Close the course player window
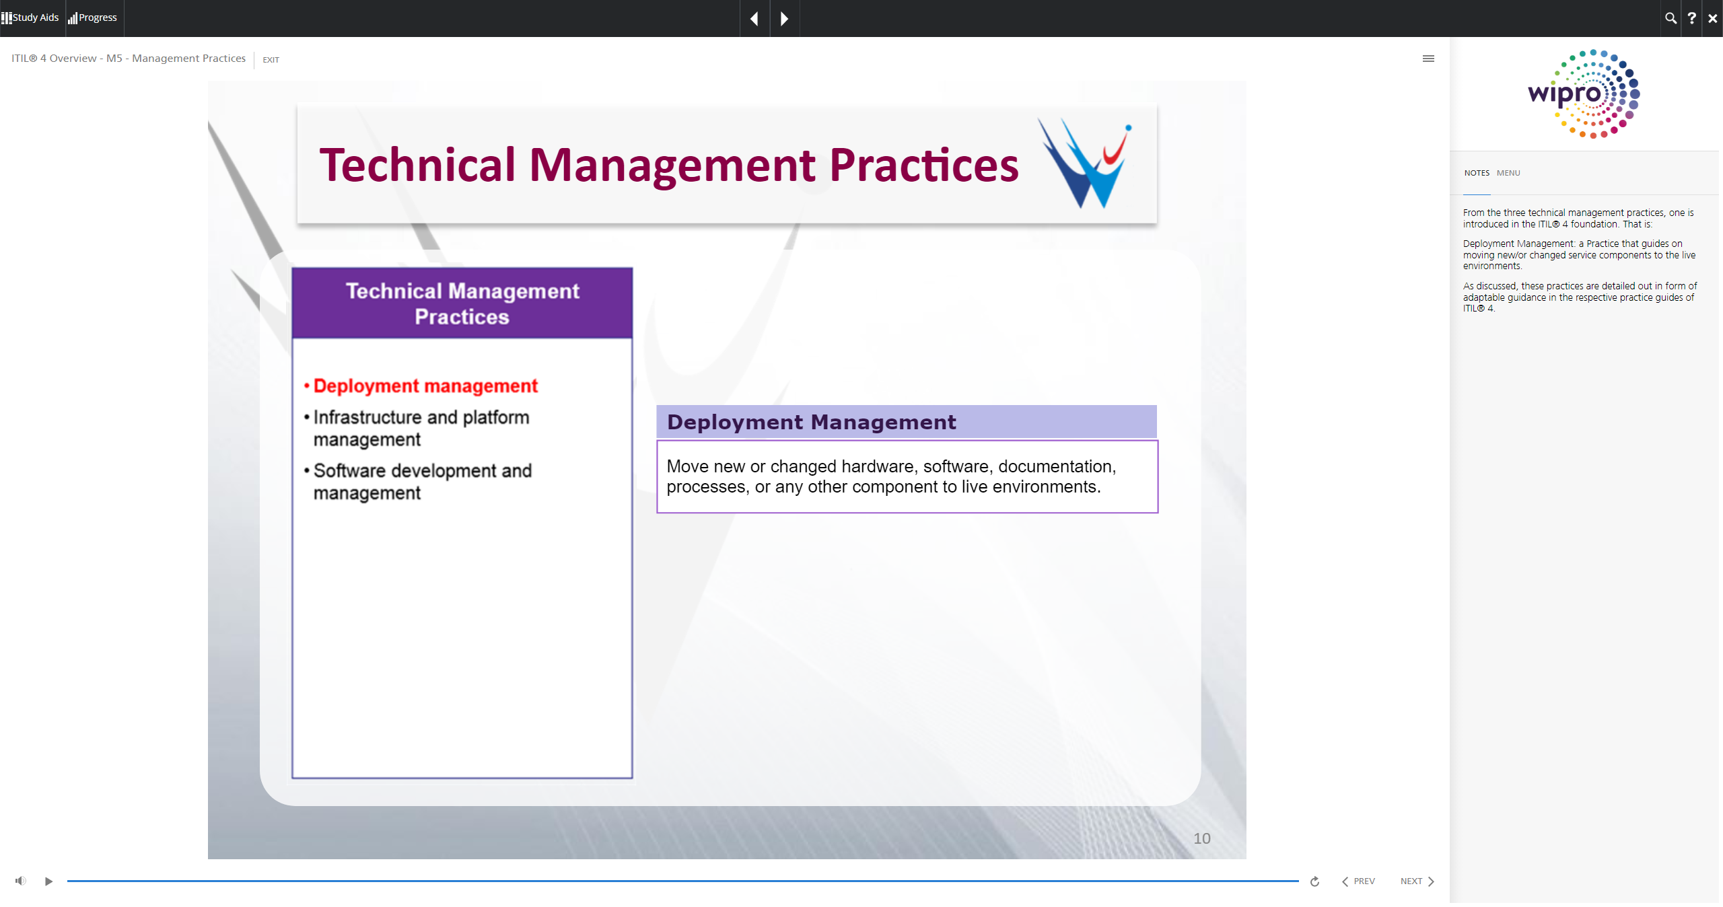Screen dimensions: 1723x907 click(1712, 18)
